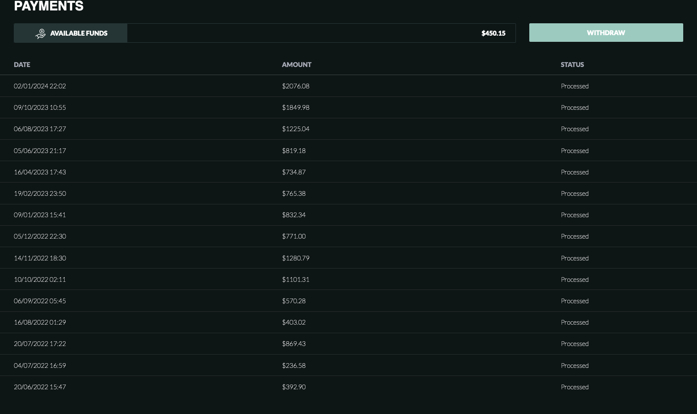Select the 09/10/2023 10:55 payment date
This screenshot has height=414, width=697.
(40, 107)
